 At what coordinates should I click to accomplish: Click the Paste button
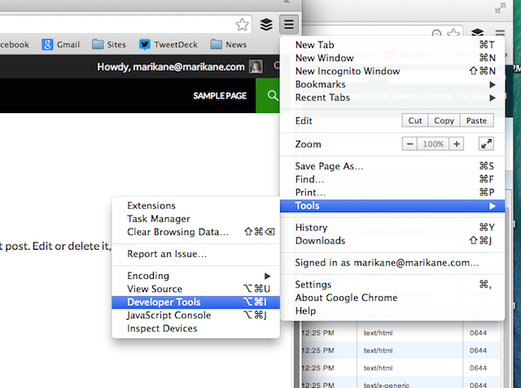pos(476,120)
